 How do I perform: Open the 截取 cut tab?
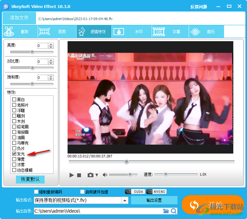click(20, 32)
